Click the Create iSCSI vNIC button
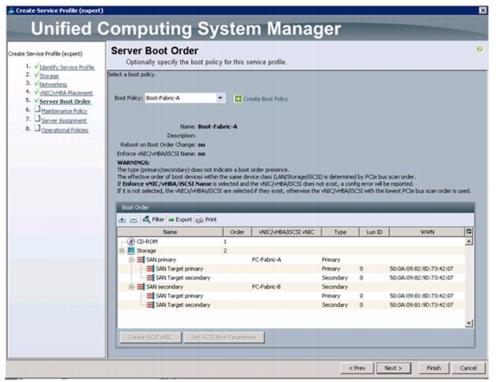Viewport: 498px width, 382px height. tap(150, 337)
